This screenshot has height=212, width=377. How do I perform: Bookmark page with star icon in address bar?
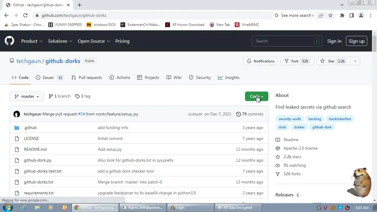coord(330,15)
